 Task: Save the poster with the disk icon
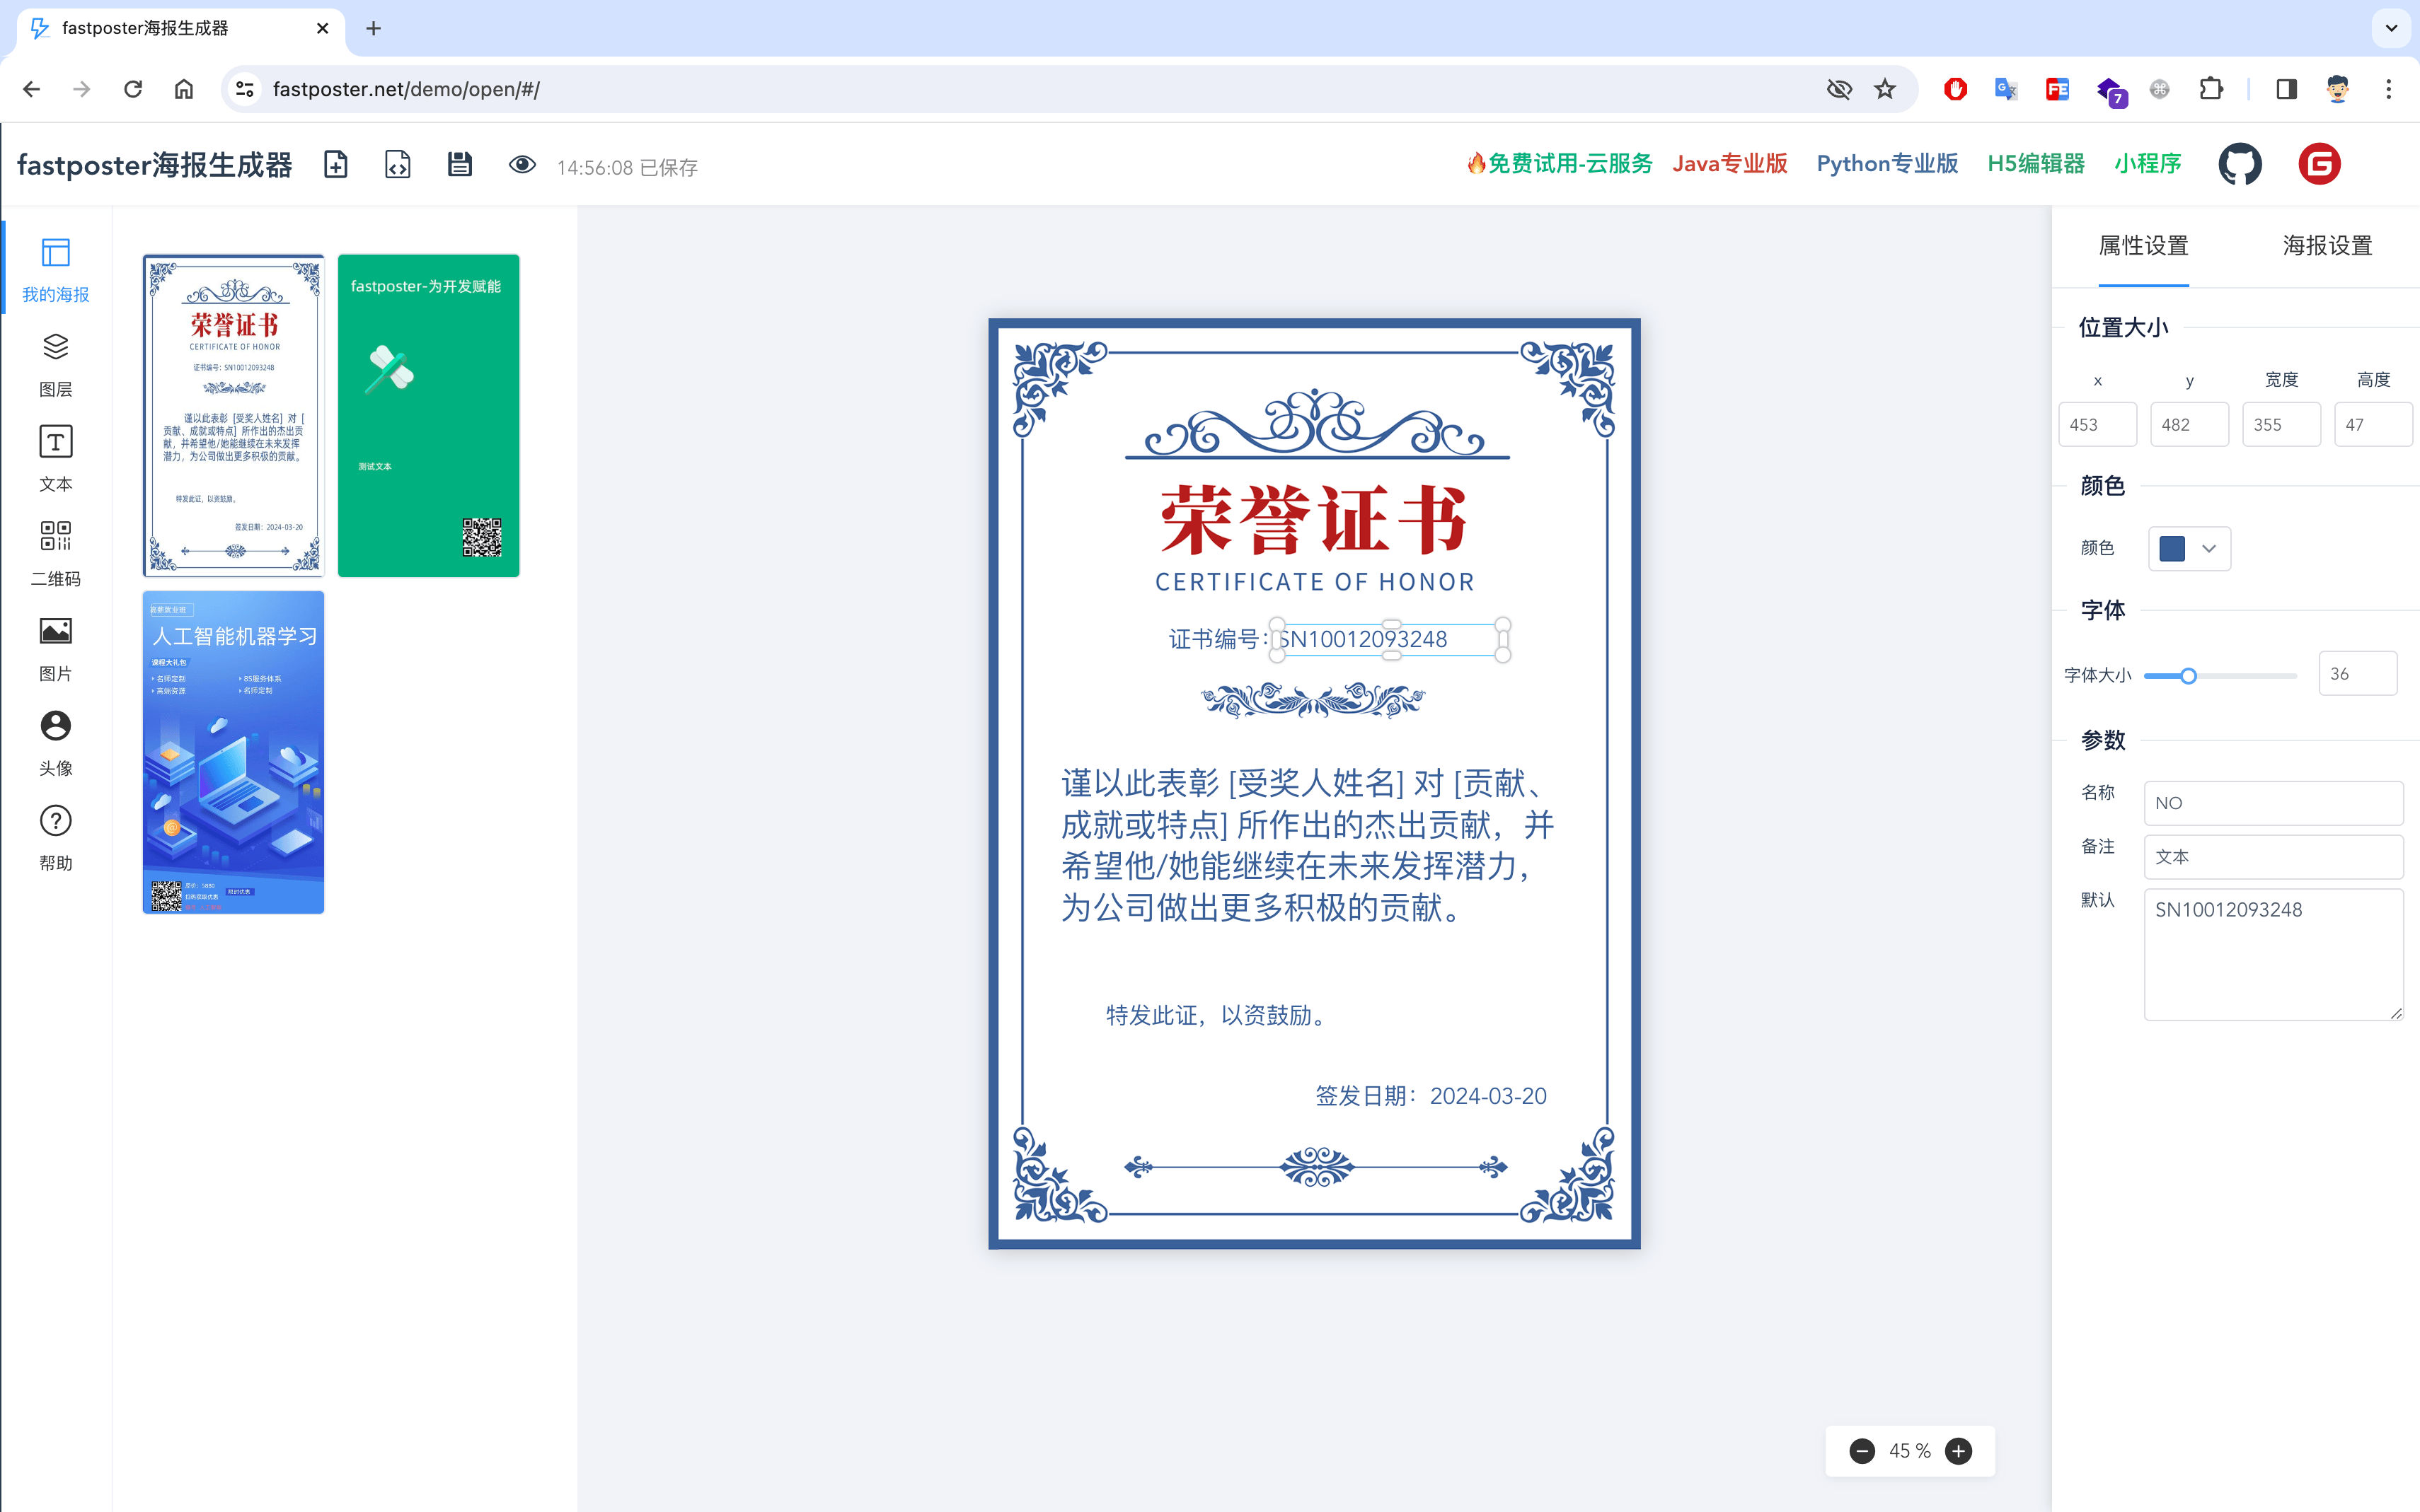[460, 164]
